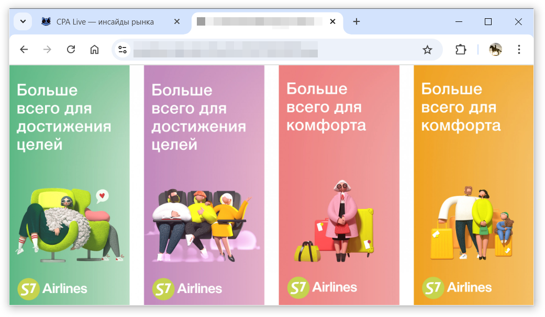
Task: Open the profile avatar menu
Action: coord(495,50)
